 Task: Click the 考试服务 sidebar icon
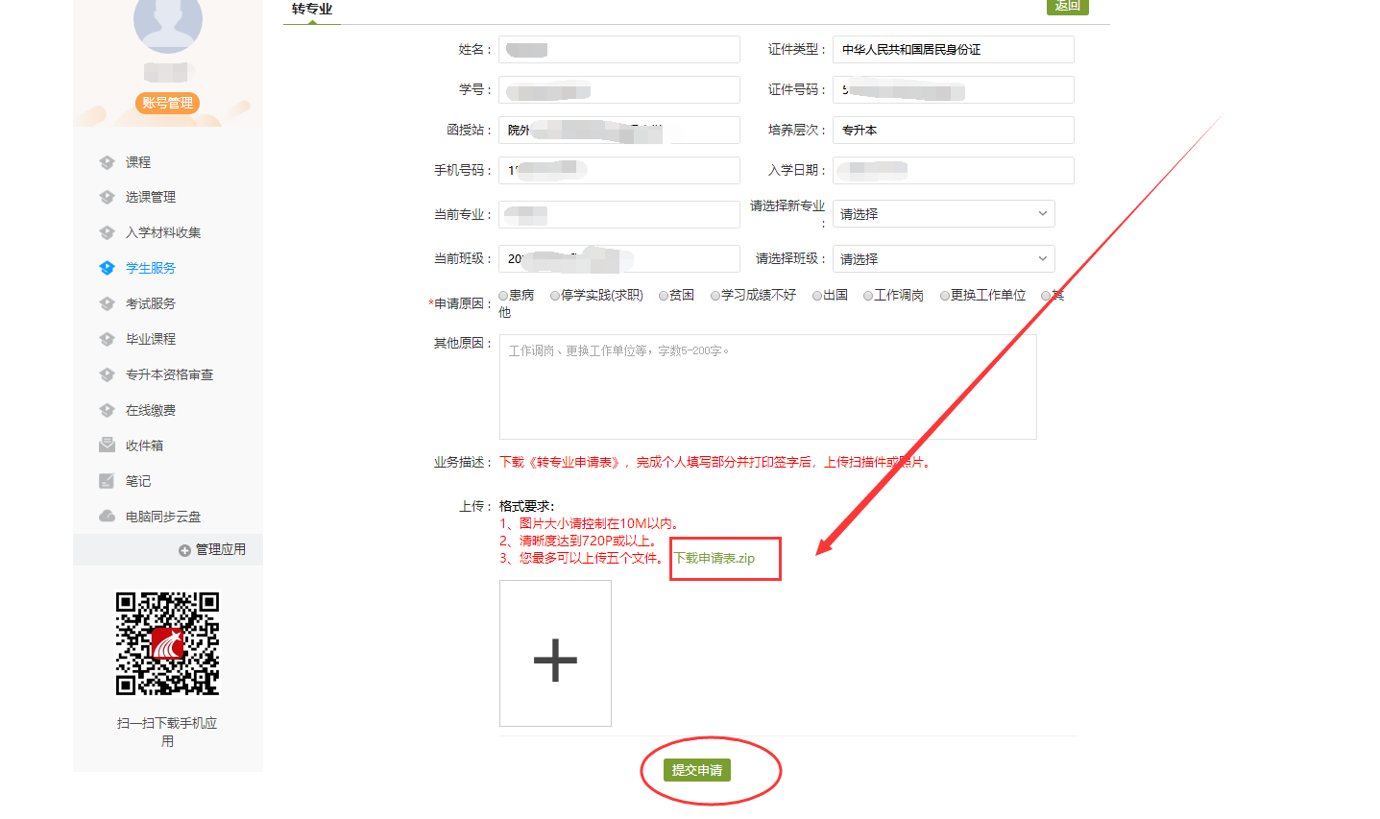107,303
